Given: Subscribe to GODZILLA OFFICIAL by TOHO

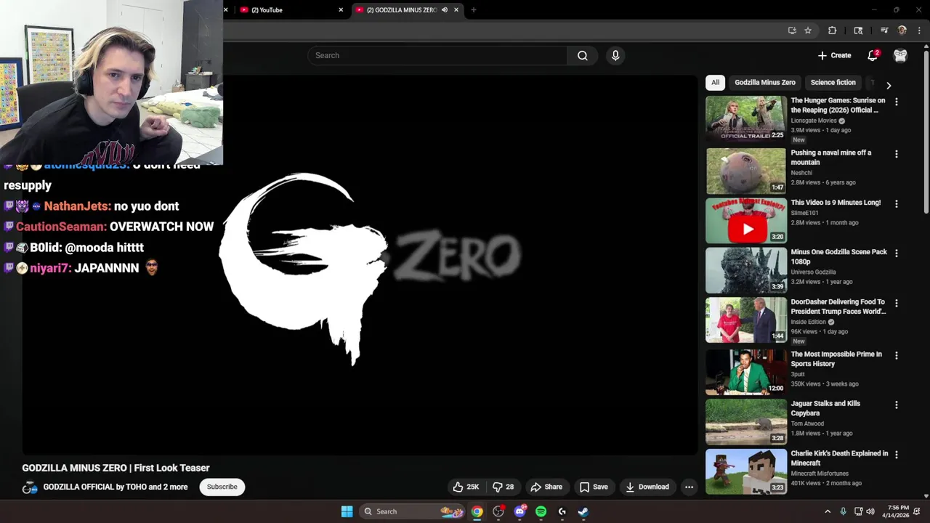Looking at the screenshot, I should click(x=222, y=487).
